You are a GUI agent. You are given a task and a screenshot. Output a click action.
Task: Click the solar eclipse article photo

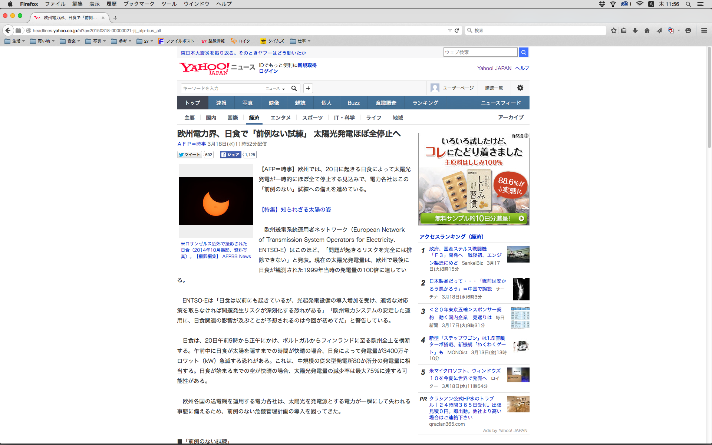point(216,201)
